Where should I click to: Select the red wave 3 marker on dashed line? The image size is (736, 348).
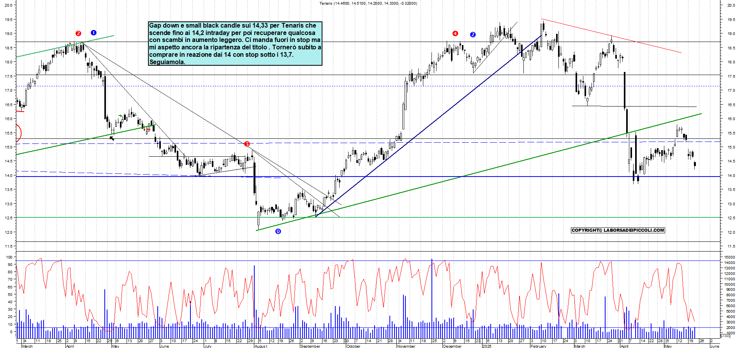(x=247, y=144)
